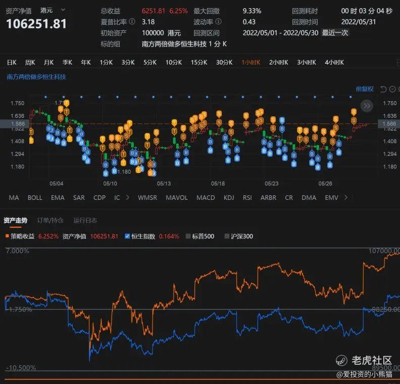This screenshot has width=400, height=384.
Task: Switch chart to 月K timeframe
Action: [x=48, y=62]
